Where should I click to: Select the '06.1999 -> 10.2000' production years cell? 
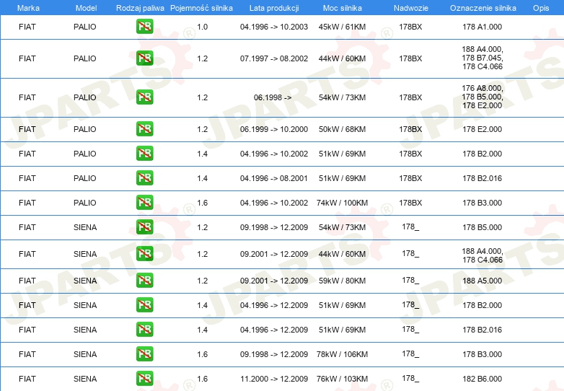274,129
